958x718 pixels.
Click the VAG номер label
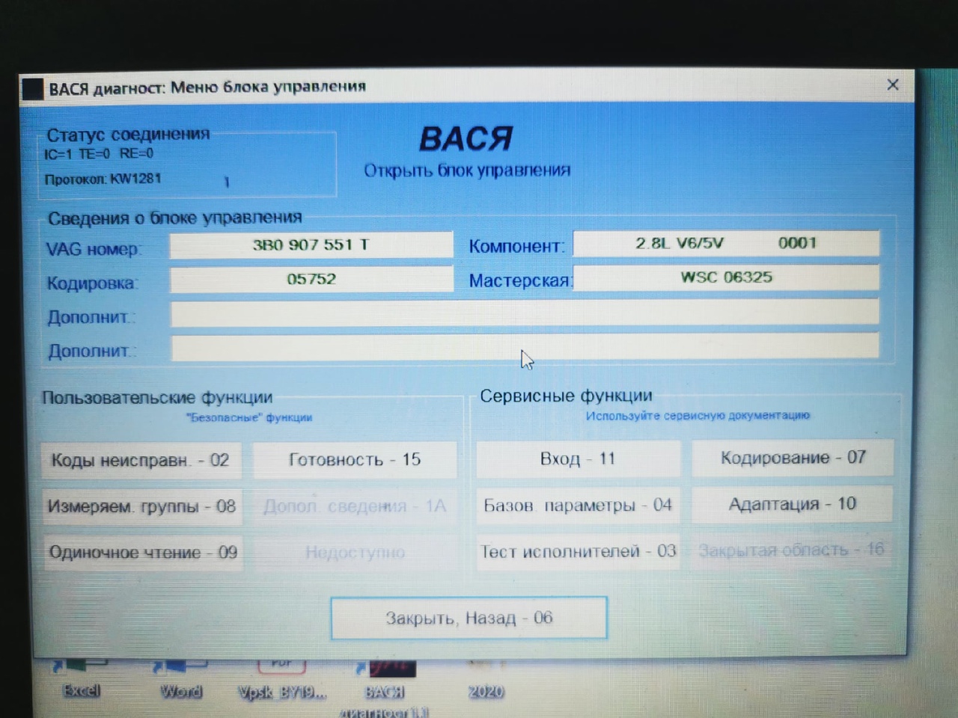coord(94,249)
